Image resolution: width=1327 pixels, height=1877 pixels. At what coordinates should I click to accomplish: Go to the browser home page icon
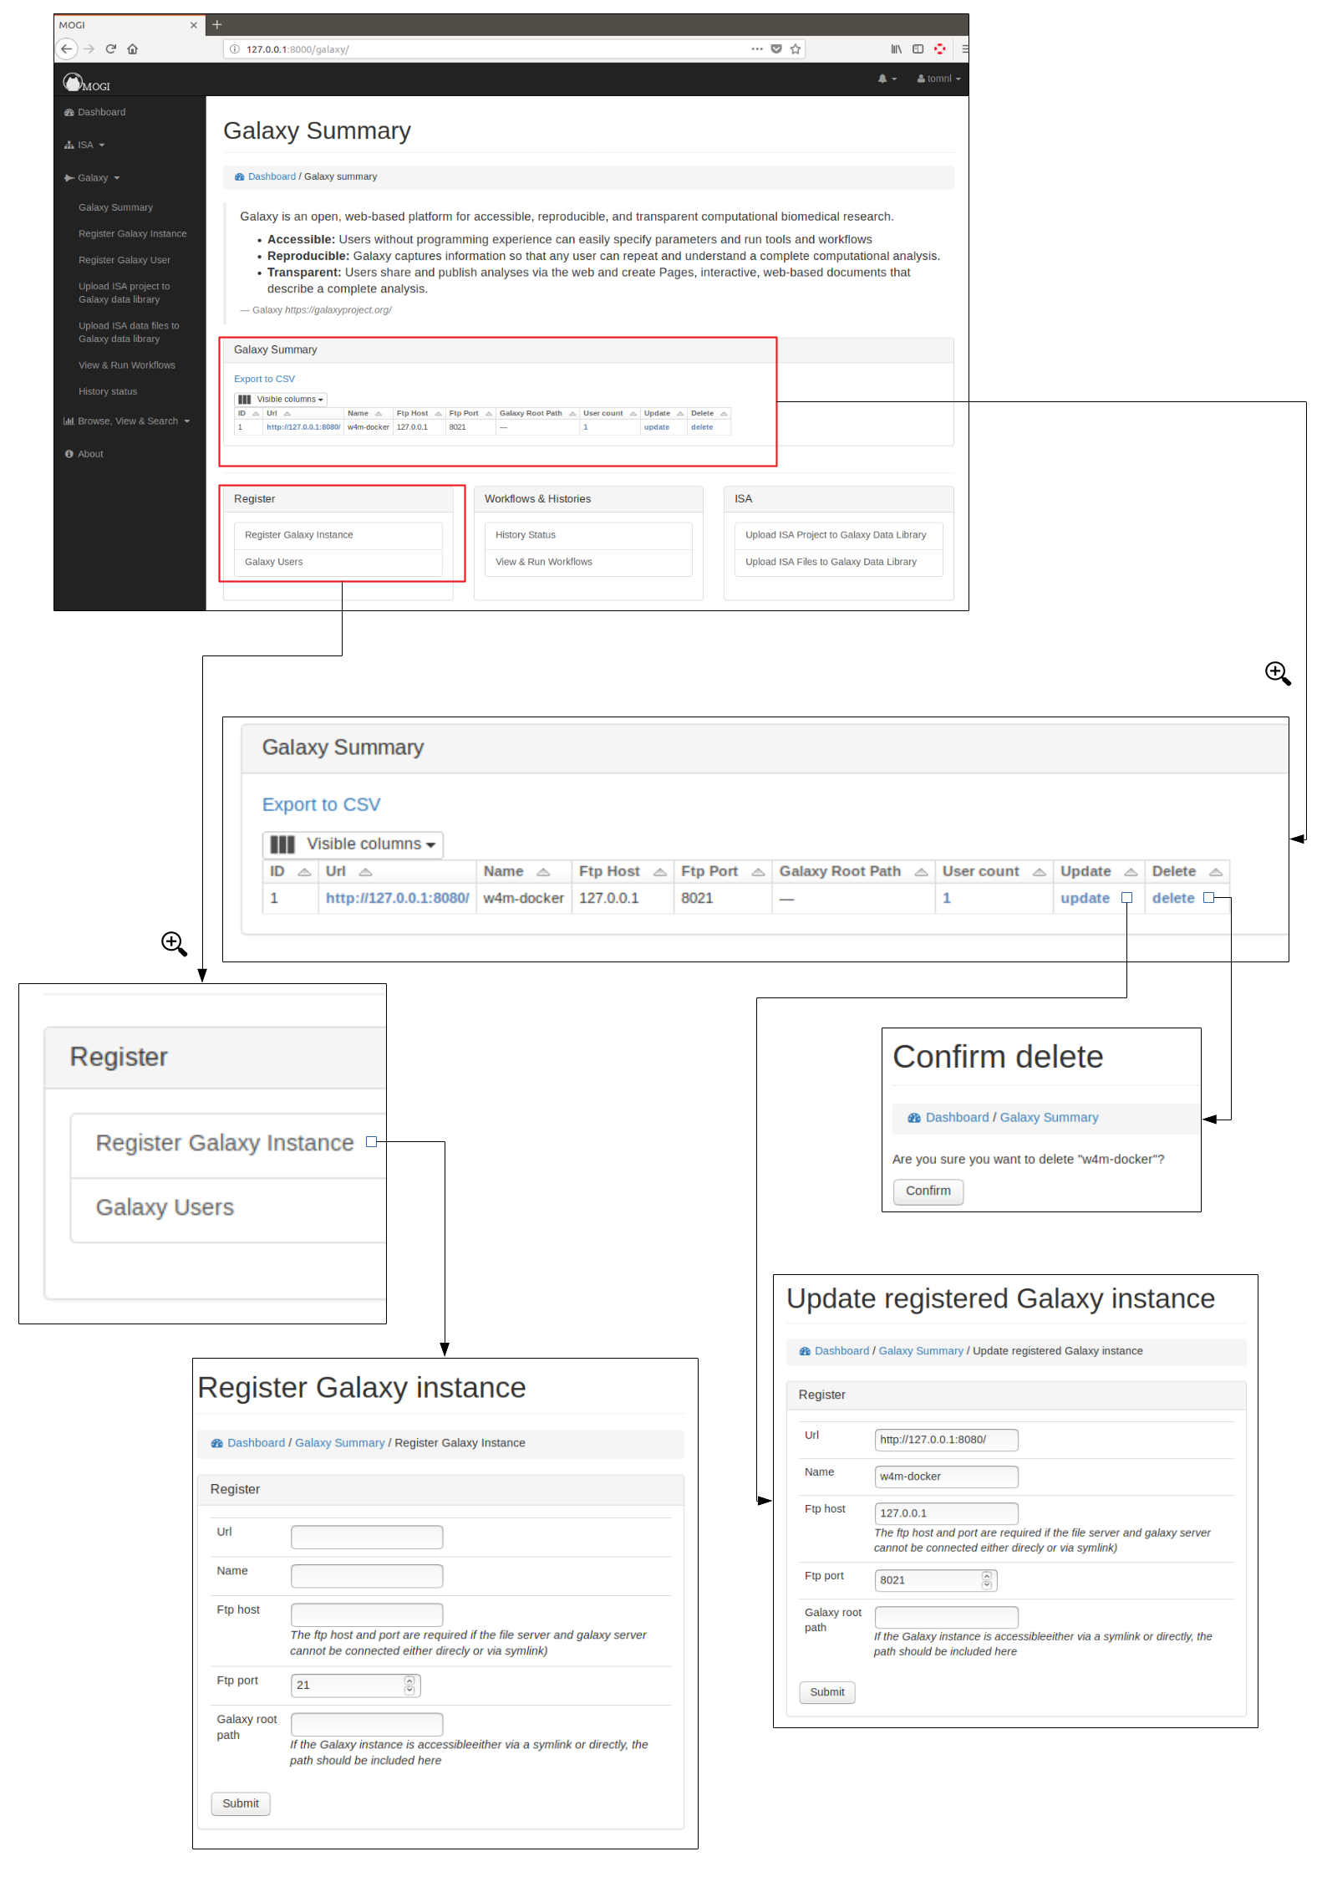pos(132,49)
